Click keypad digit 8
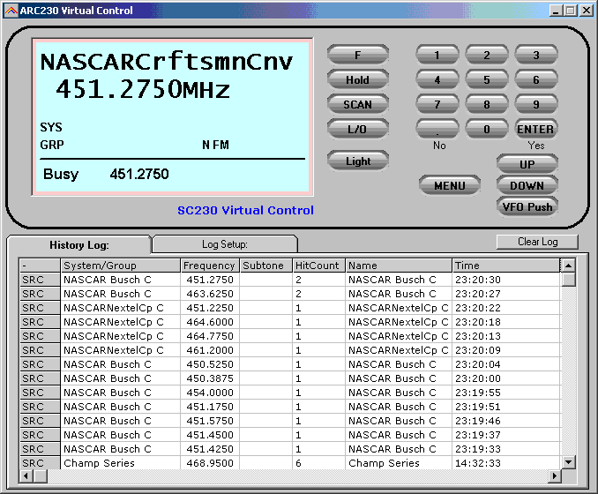This screenshot has height=494, width=598. pos(487,104)
